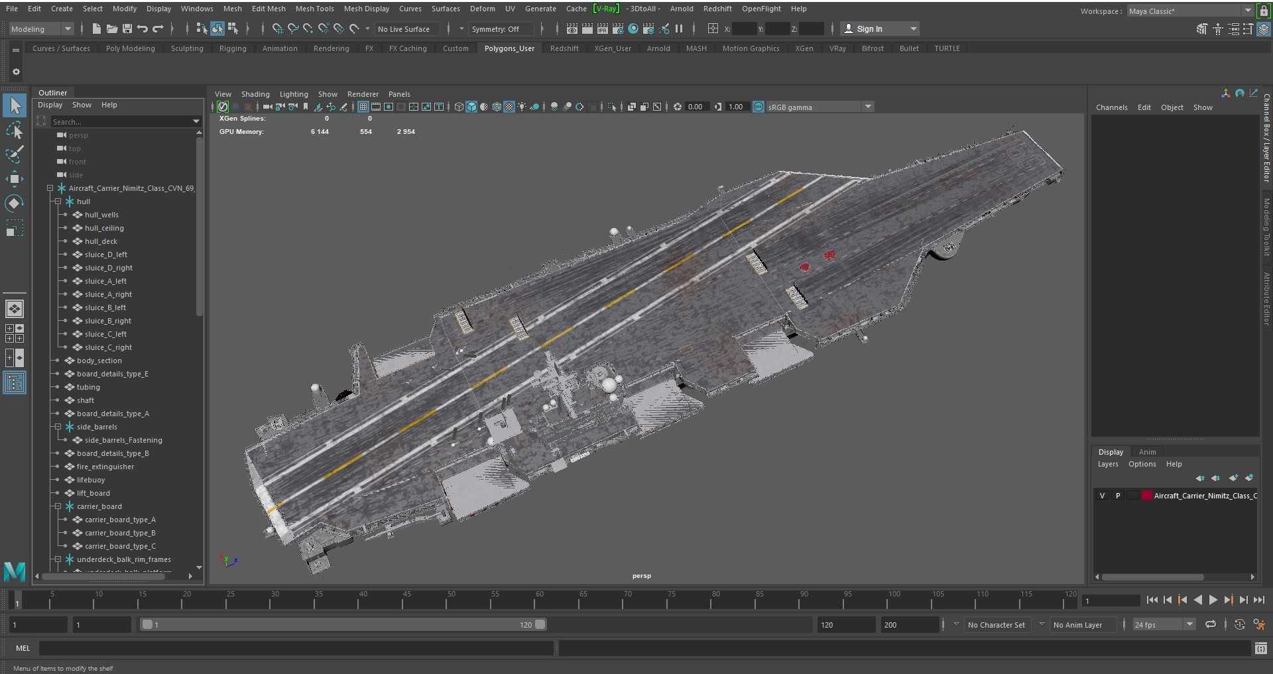Switch to the Poly Modeling shelf tab

(x=130, y=48)
